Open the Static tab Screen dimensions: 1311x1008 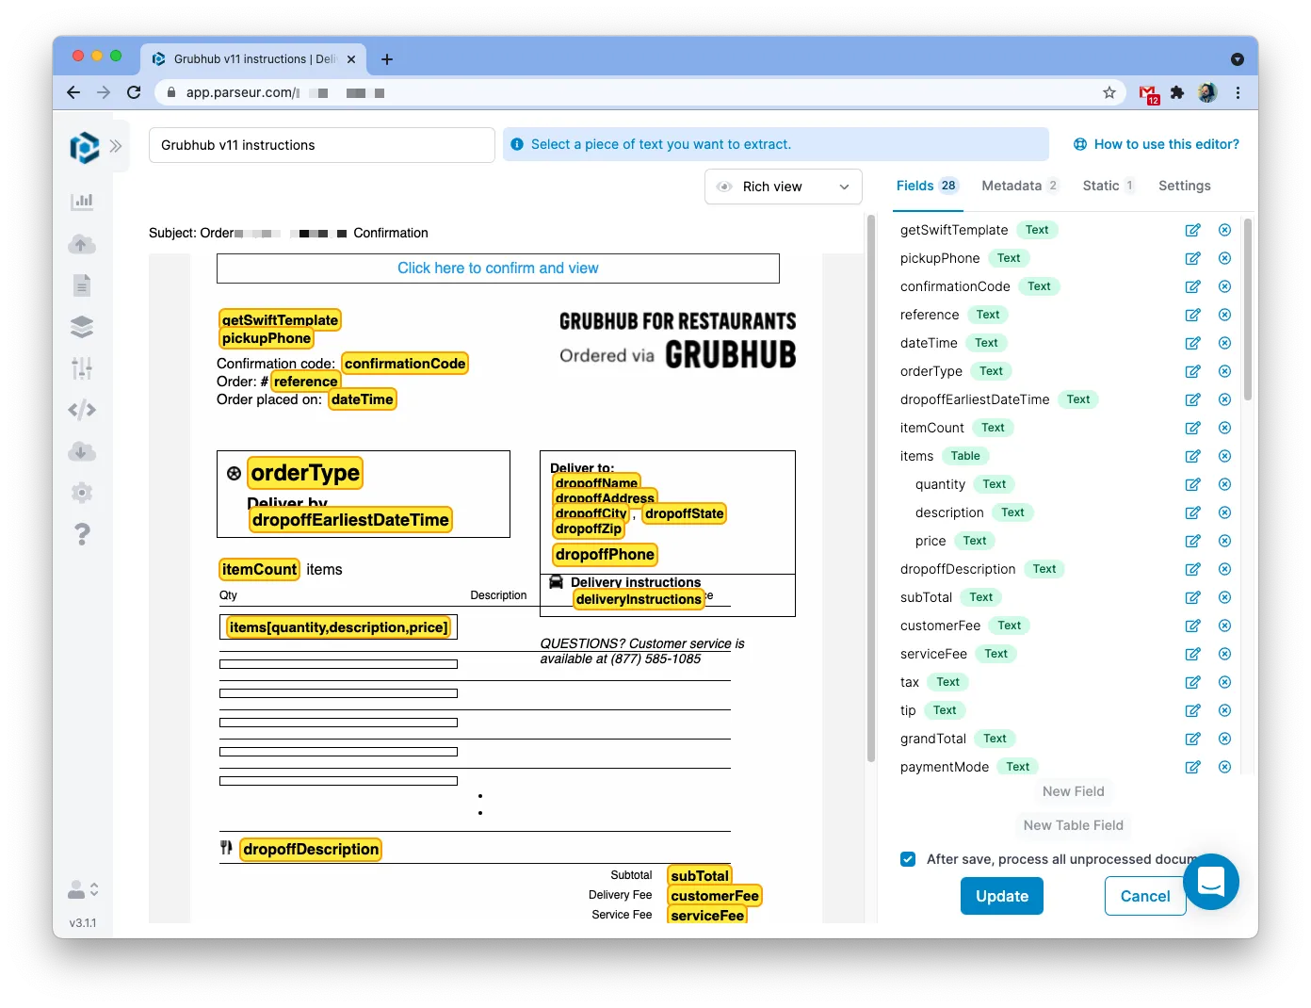pyautogui.click(x=1102, y=186)
